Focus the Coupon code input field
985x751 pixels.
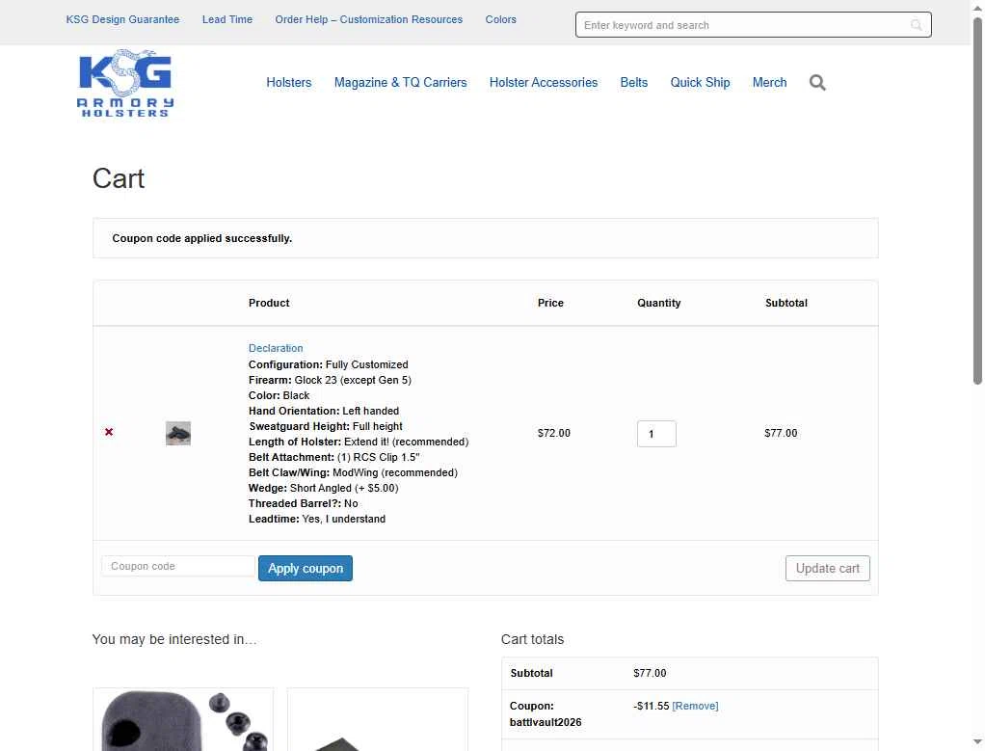pyautogui.click(x=177, y=566)
